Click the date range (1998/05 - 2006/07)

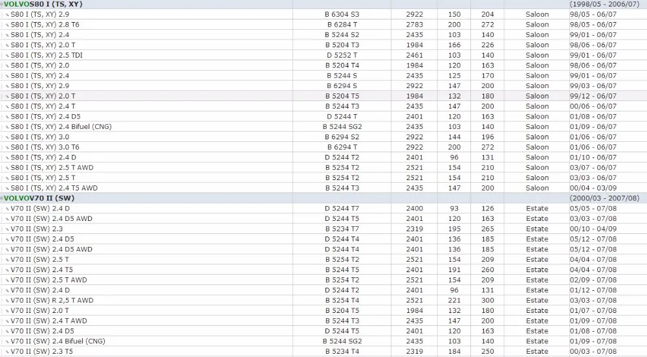point(604,4)
